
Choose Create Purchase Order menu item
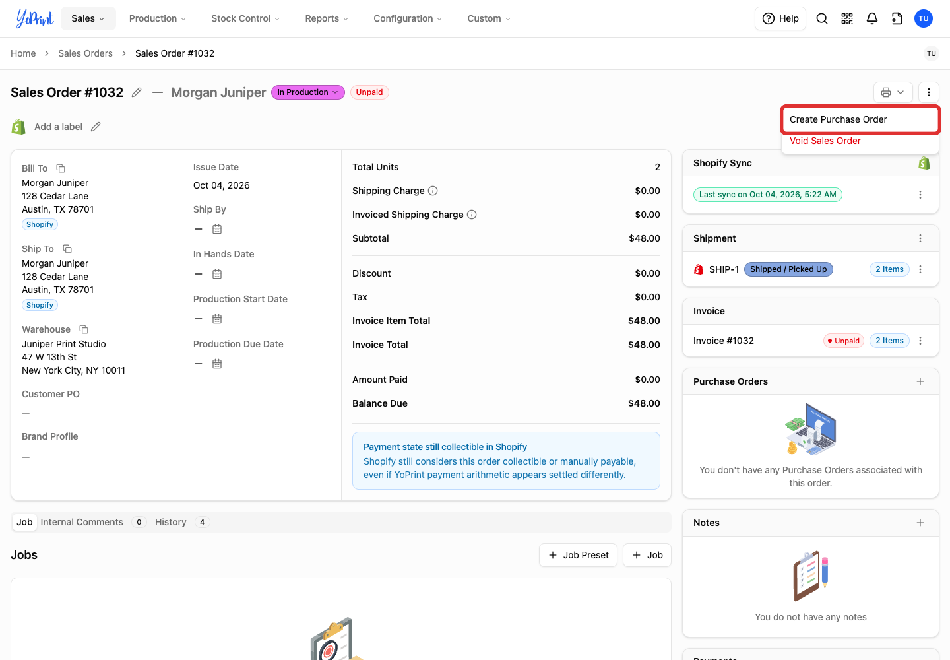(860, 119)
